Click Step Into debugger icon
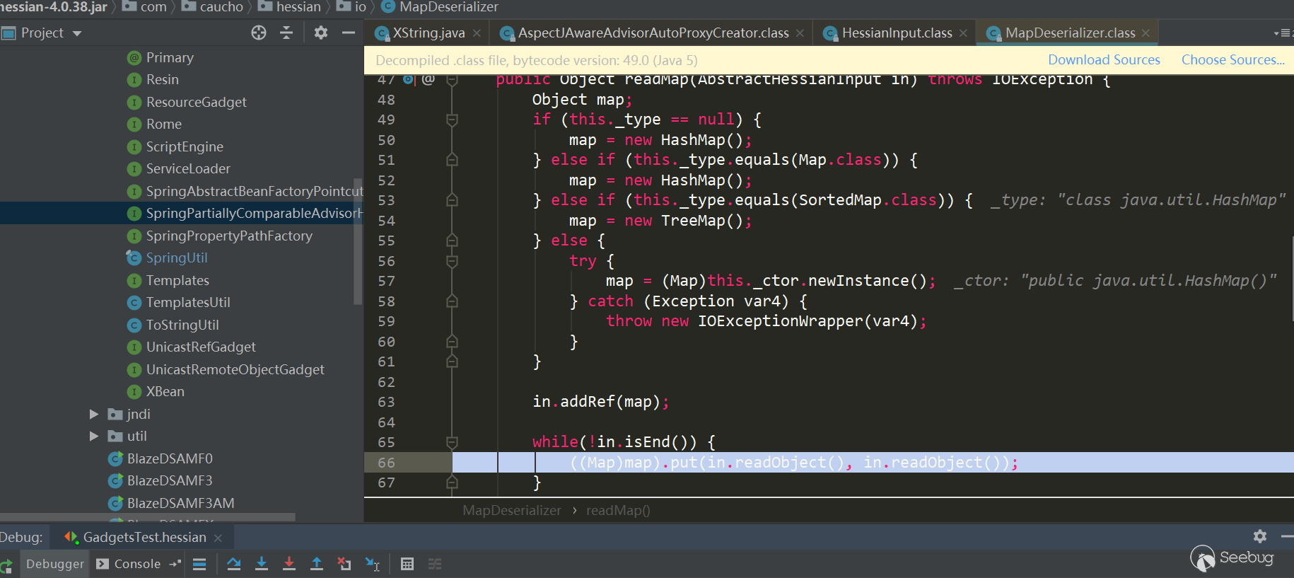 coord(262,564)
